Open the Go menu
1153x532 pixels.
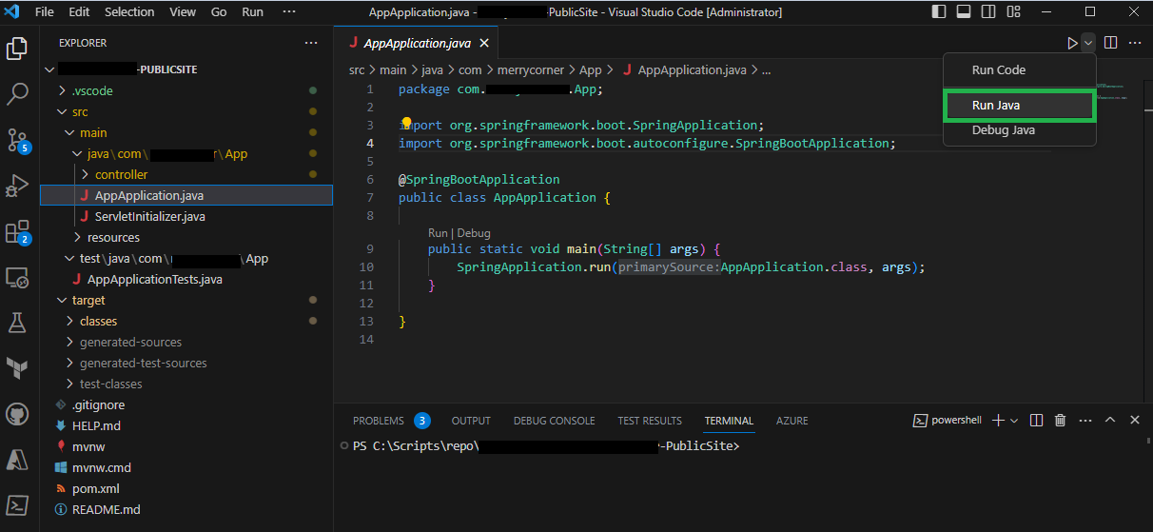pyautogui.click(x=219, y=12)
